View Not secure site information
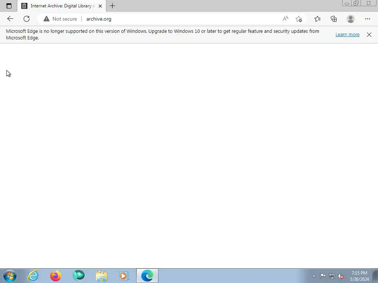378x283 pixels. click(x=60, y=19)
